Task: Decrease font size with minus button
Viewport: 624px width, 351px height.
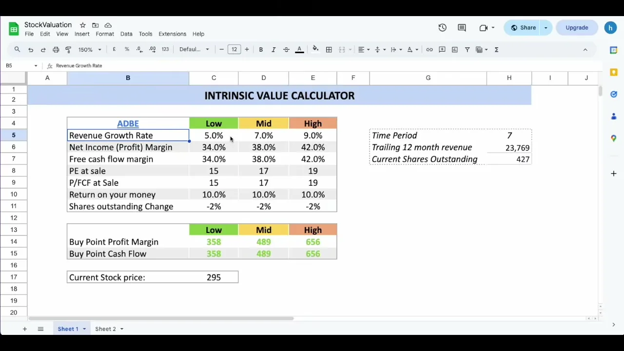Action: (x=221, y=49)
